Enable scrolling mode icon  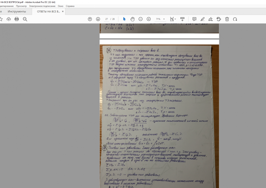click(x=182, y=19)
